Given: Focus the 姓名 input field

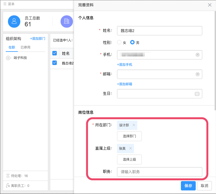Looking at the screenshot, I should pyautogui.click(x=159, y=31).
